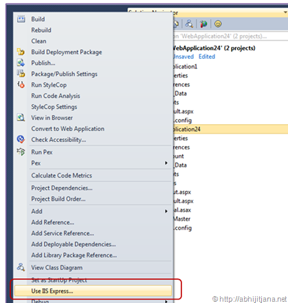Select the 'ut.aspx' file in the tree
The width and height of the screenshot is (288, 303).
tap(182, 192)
